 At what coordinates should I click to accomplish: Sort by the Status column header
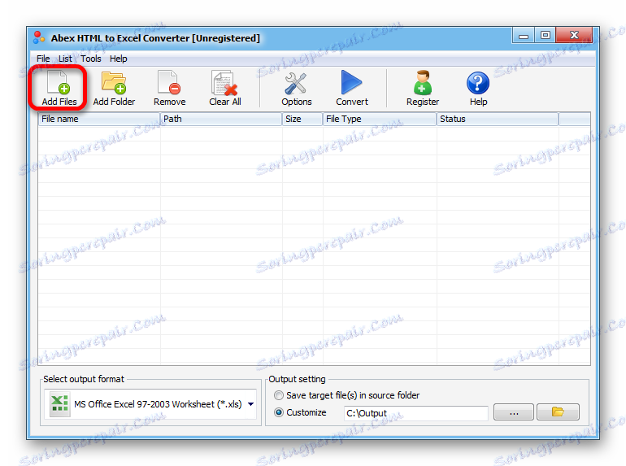point(497,119)
